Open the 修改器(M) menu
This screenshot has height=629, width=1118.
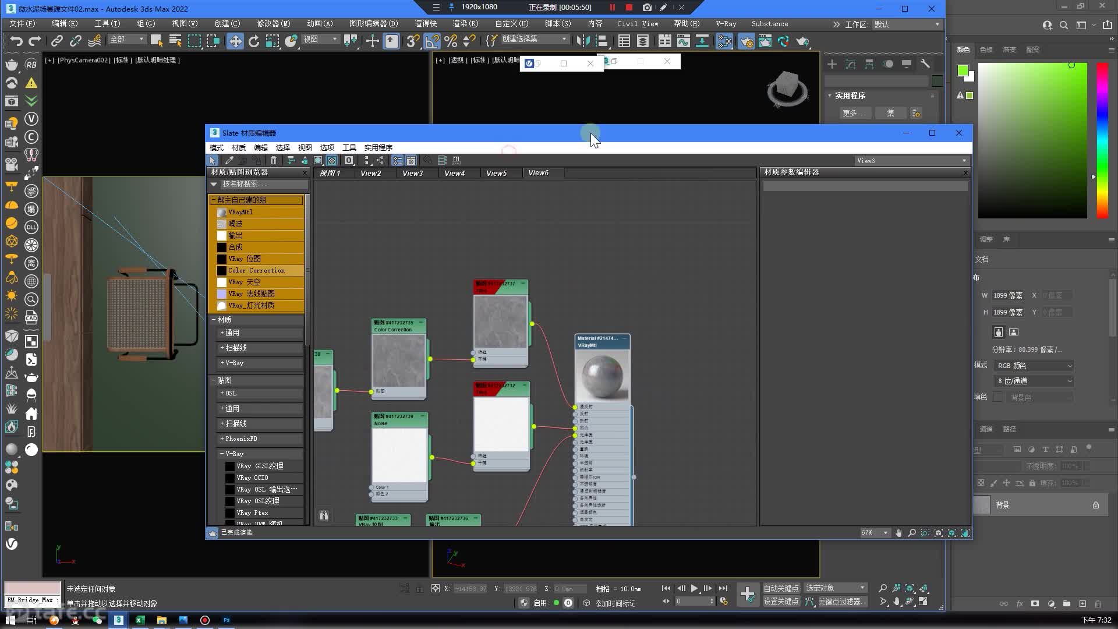pos(273,24)
